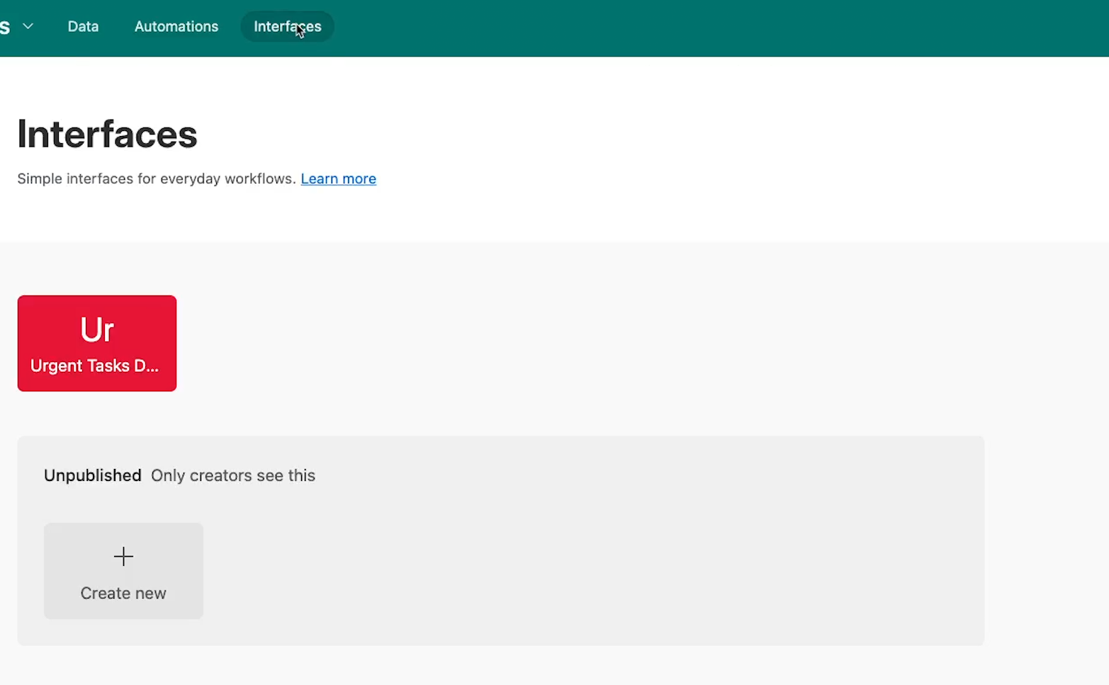This screenshot has width=1109, height=685.
Task: Open the Data tab
Action: click(x=83, y=26)
